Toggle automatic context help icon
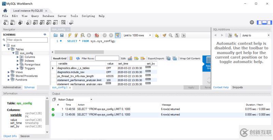 point(236,35)
